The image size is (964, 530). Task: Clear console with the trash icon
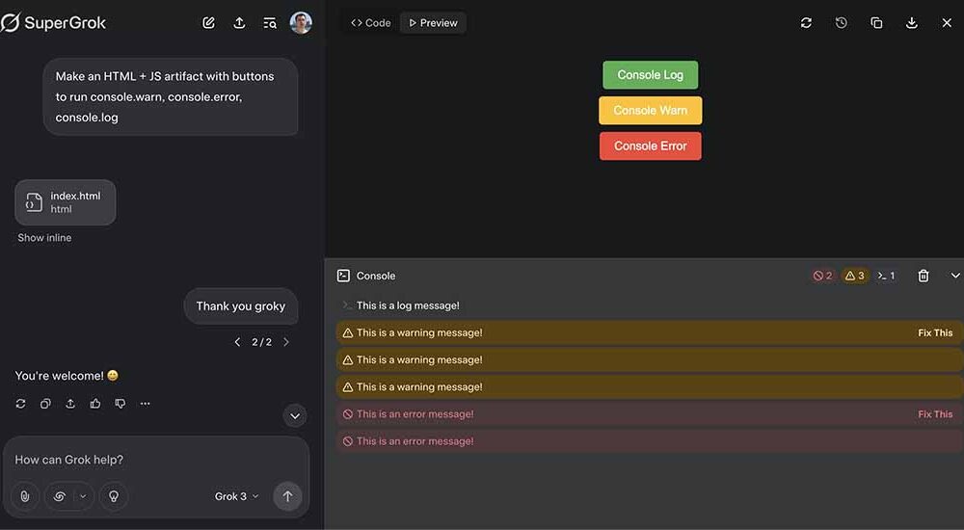coord(923,276)
